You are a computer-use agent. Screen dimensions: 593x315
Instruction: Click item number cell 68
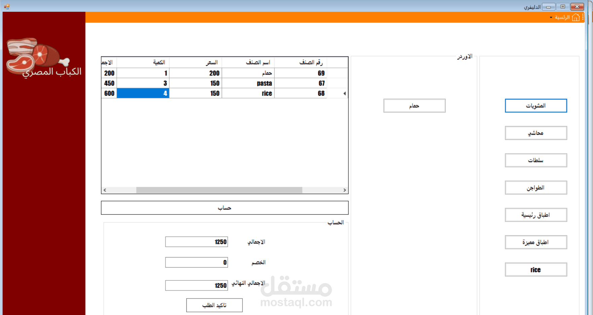[301, 93]
